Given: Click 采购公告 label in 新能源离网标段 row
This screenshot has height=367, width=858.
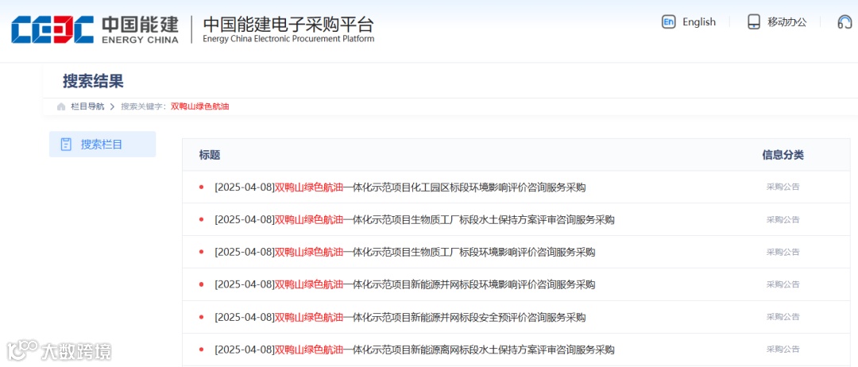Looking at the screenshot, I should [x=783, y=349].
